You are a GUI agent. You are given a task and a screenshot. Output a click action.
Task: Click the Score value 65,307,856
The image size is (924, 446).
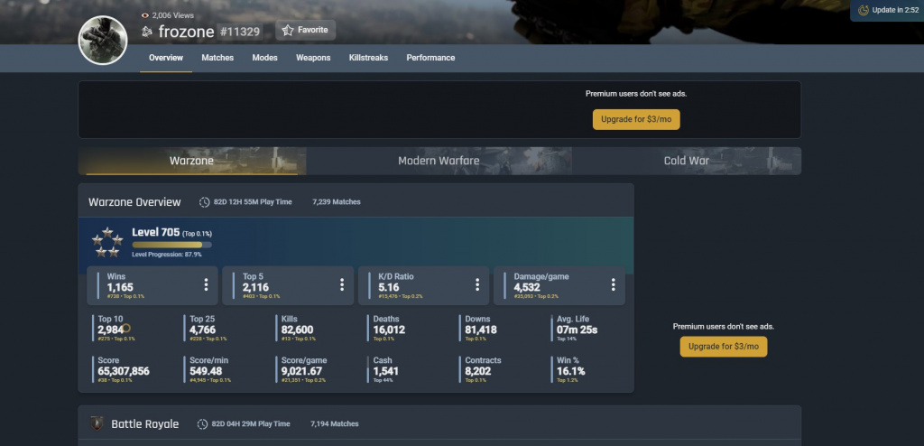point(124,371)
